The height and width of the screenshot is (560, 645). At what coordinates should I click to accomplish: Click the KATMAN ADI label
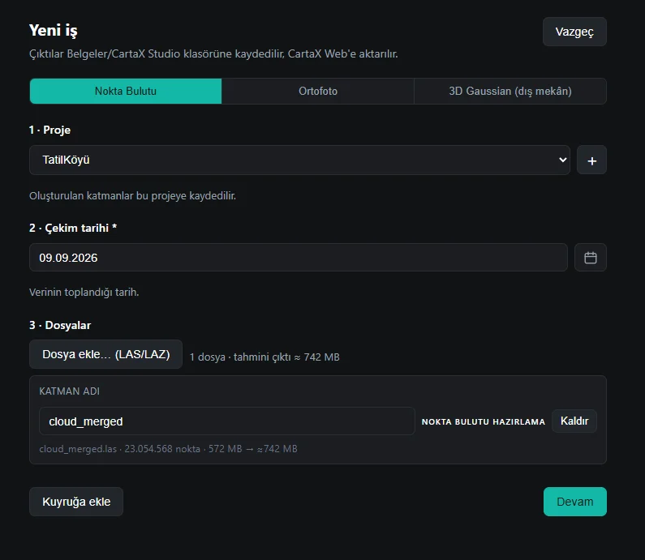[69, 391]
